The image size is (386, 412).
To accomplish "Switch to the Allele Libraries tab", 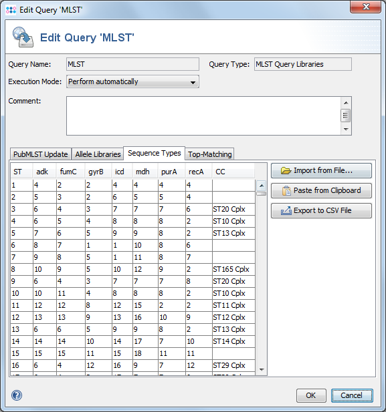I will [98, 154].
